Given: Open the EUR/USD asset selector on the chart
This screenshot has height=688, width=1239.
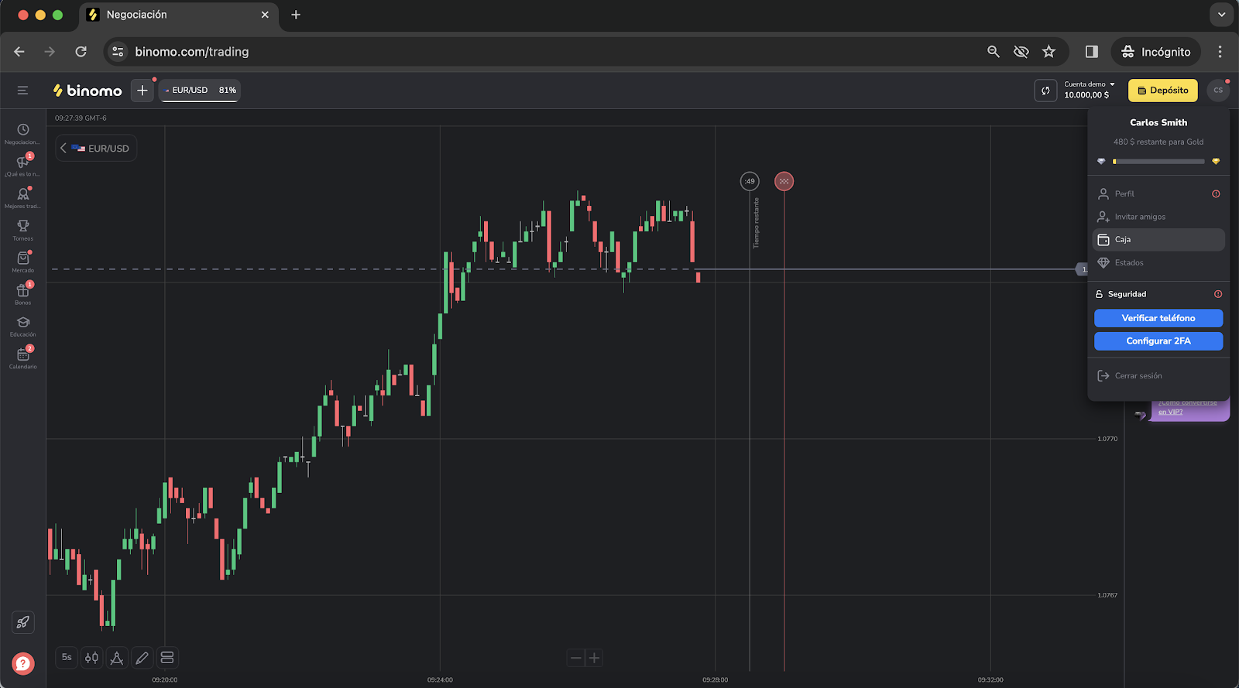Looking at the screenshot, I should coord(97,149).
